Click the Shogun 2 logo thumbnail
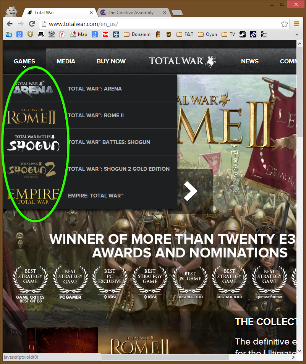Viewport: 306px width, 364px height. (32, 170)
